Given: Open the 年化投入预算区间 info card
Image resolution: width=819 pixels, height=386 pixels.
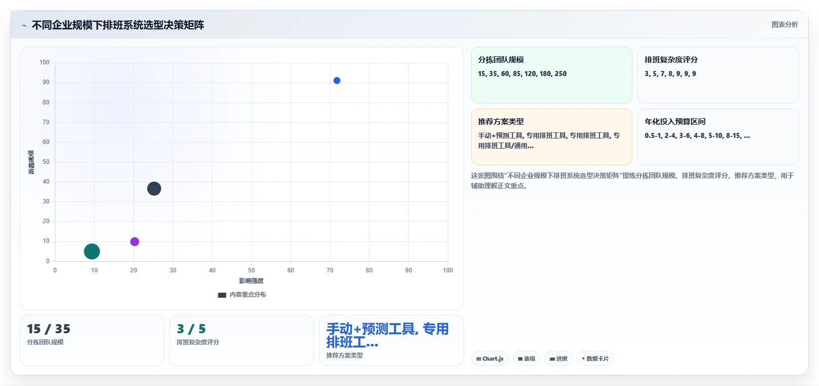Looking at the screenshot, I should pos(718,137).
